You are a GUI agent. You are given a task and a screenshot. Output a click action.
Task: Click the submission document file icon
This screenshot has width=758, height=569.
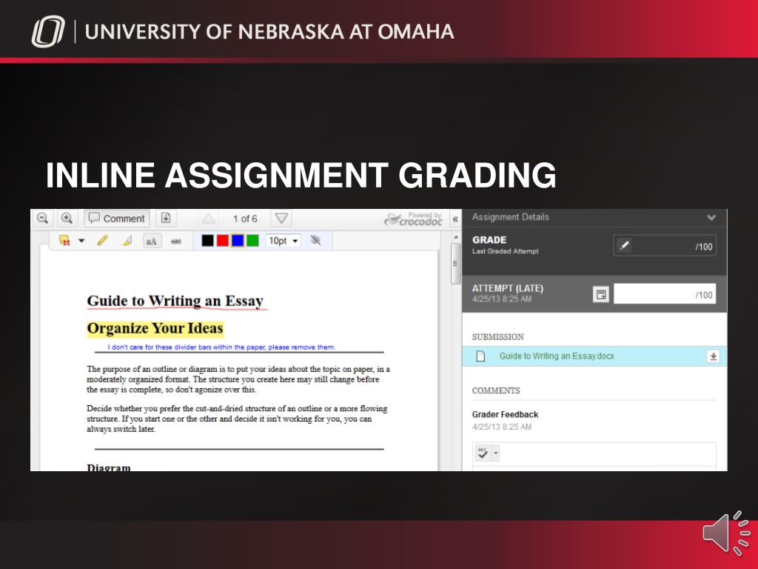point(480,356)
